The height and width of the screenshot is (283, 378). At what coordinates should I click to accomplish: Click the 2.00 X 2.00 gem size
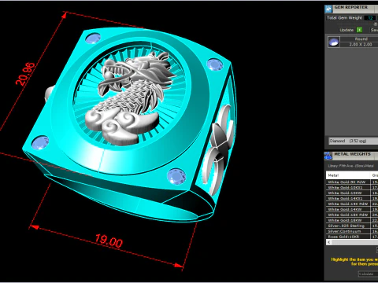click(361, 45)
